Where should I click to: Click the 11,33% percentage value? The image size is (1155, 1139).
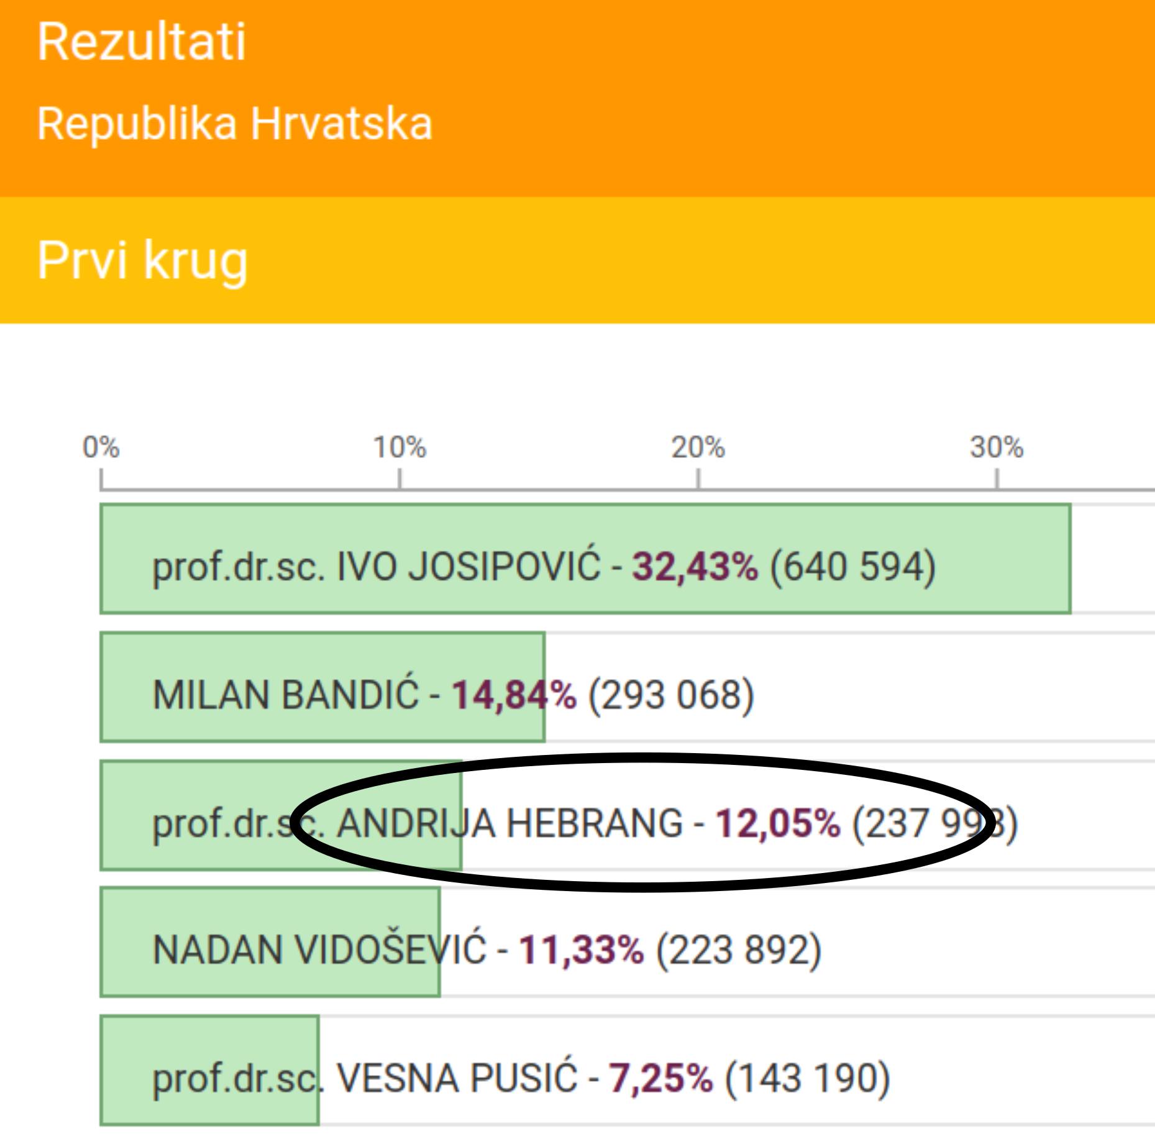coord(582,951)
